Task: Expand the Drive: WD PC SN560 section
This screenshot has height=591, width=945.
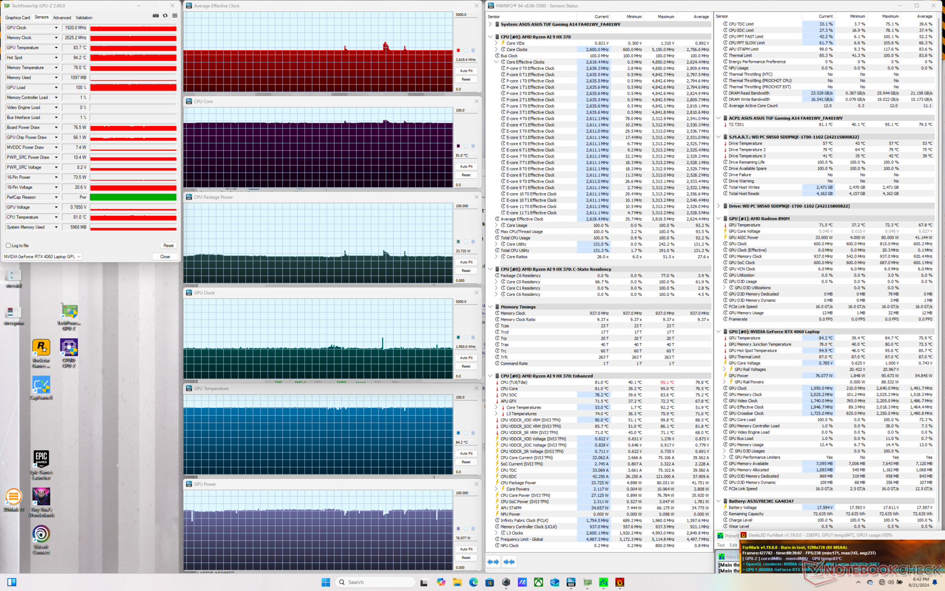Action: coord(719,206)
